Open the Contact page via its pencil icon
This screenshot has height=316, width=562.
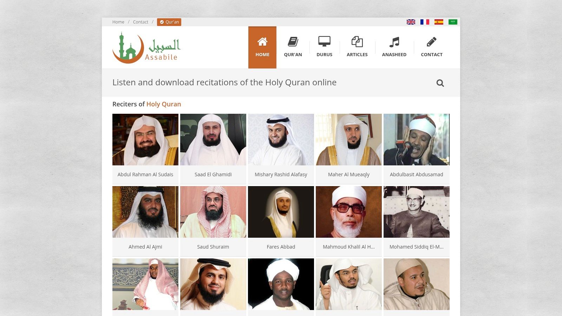point(432,41)
